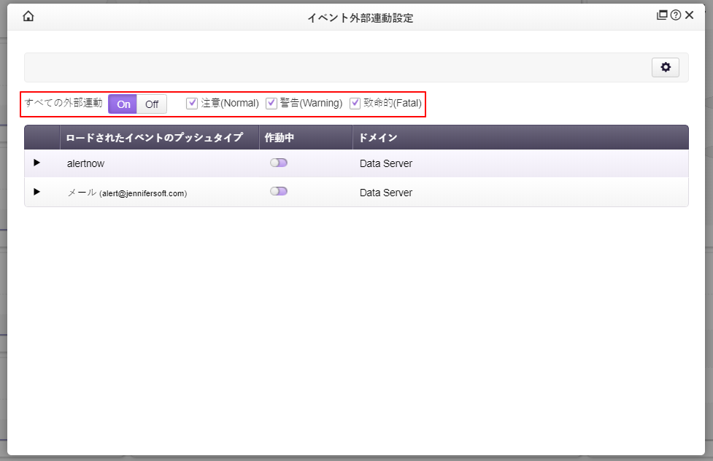The height and width of the screenshot is (461, 713).
Task: Click the home icon in the title bar
Action: tap(28, 16)
